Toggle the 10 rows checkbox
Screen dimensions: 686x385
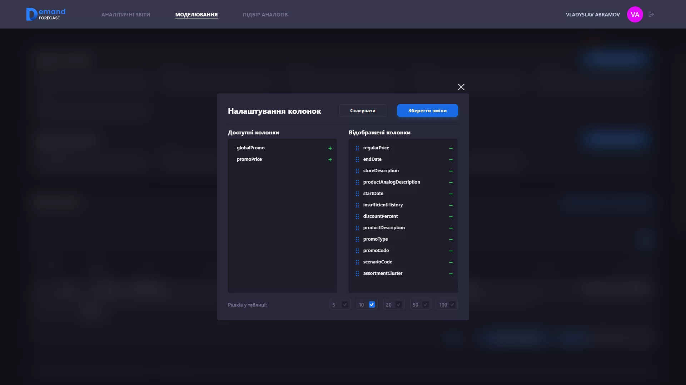pos(372,304)
